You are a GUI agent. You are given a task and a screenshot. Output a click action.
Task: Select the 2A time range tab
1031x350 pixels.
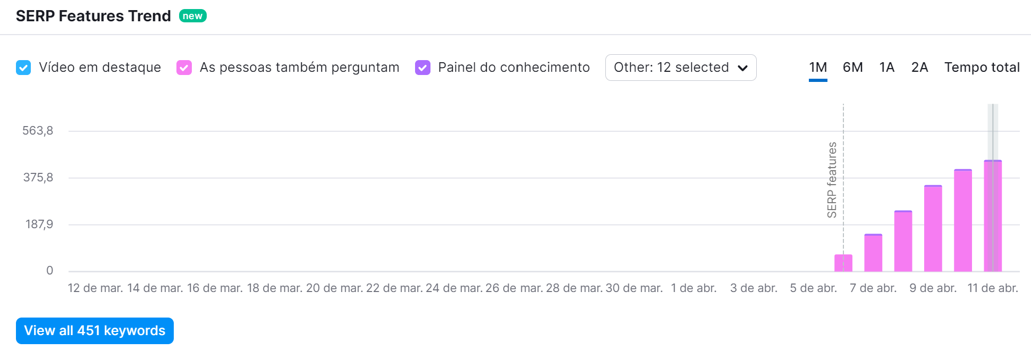[x=919, y=68]
